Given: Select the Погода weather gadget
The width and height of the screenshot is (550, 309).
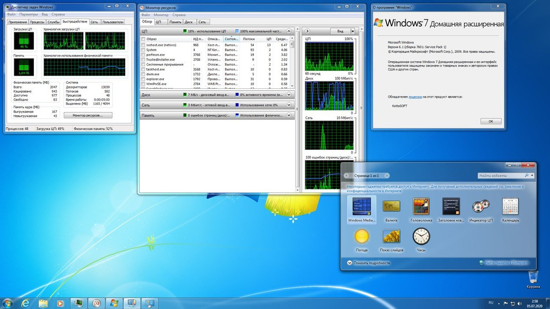Looking at the screenshot, I should [x=361, y=239].
